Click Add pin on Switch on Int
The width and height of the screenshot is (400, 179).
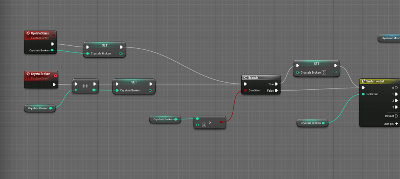pyautogui.click(x=396, y=124)
